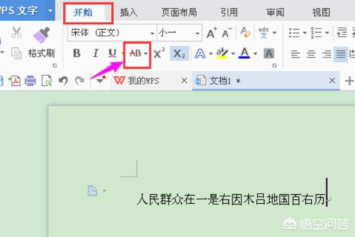Add new document tab with plus
Screen dimensions: 355x237
[x=349, y=81]
